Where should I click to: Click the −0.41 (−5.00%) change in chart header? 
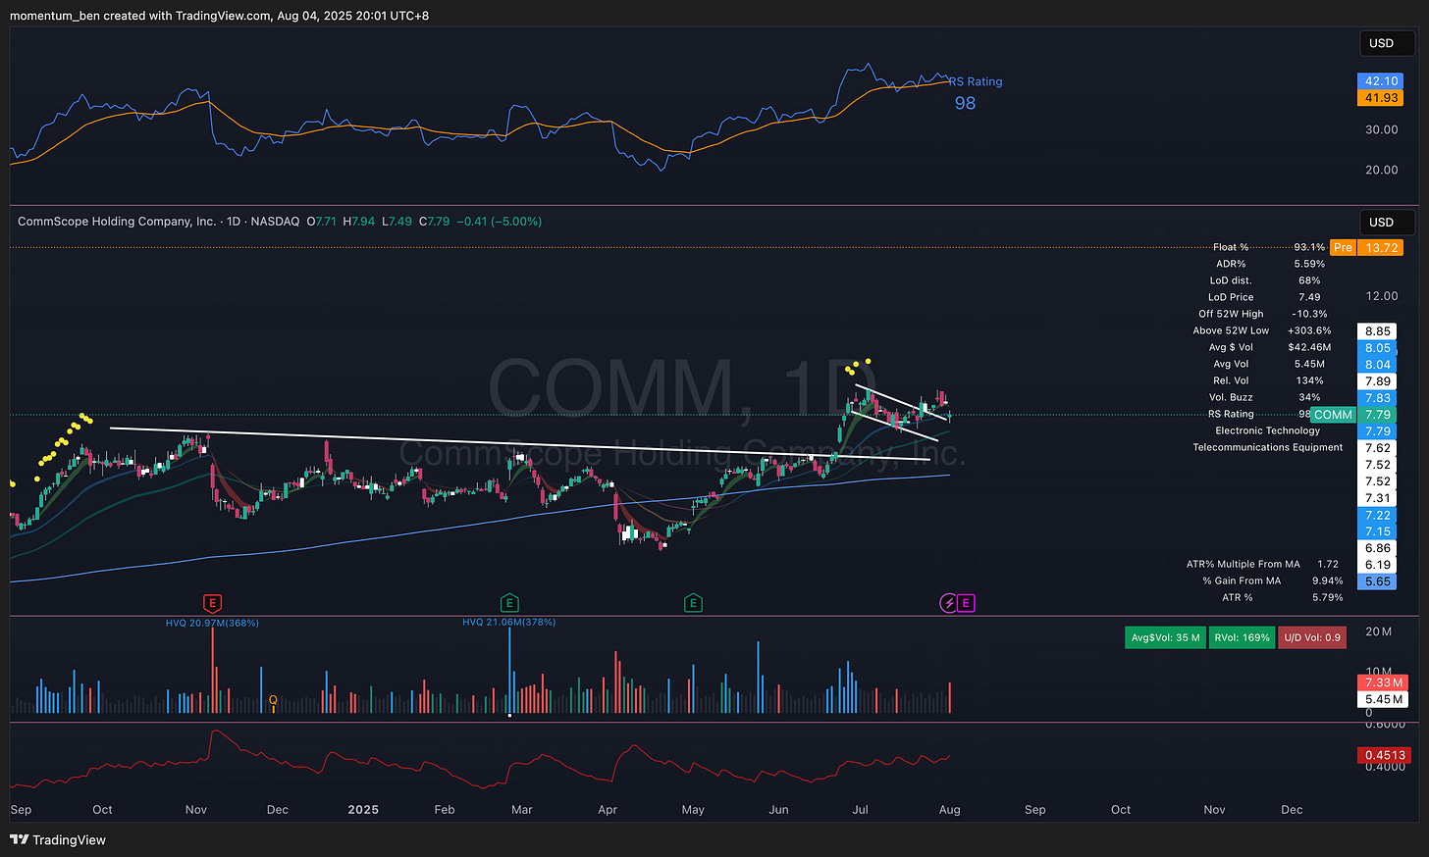pyautogui.click(x=498, y=222)
